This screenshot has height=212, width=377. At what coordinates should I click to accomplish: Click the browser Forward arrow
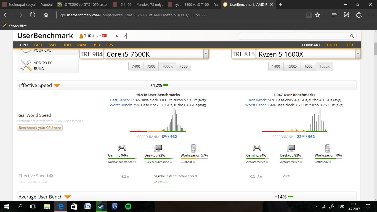19,15
